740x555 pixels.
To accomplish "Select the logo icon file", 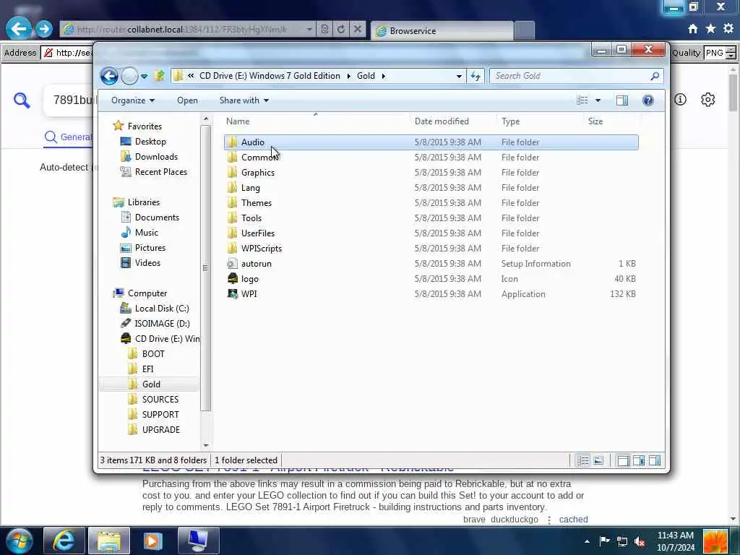I will click(x=431, y=279).
